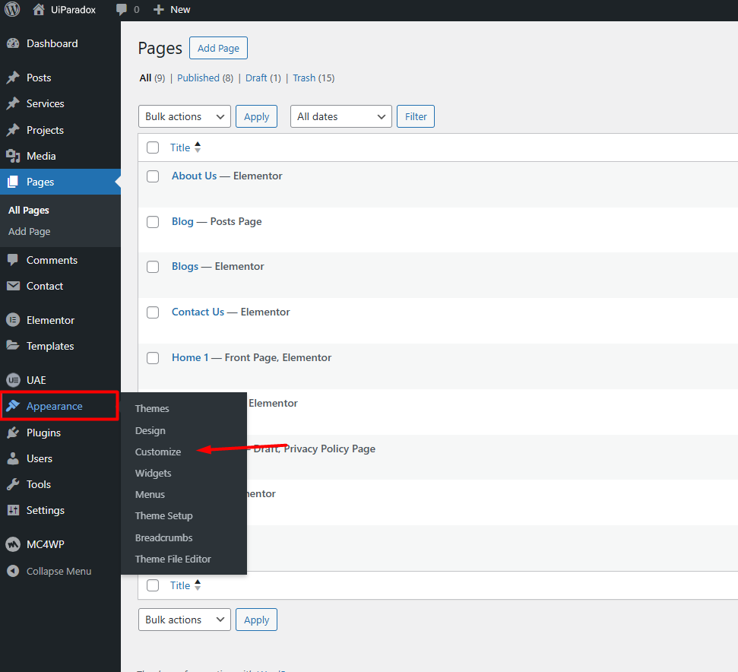Select Customize from Appearance submenu
This screenshot has width=738, height=672.
click(x=158, y=452)
